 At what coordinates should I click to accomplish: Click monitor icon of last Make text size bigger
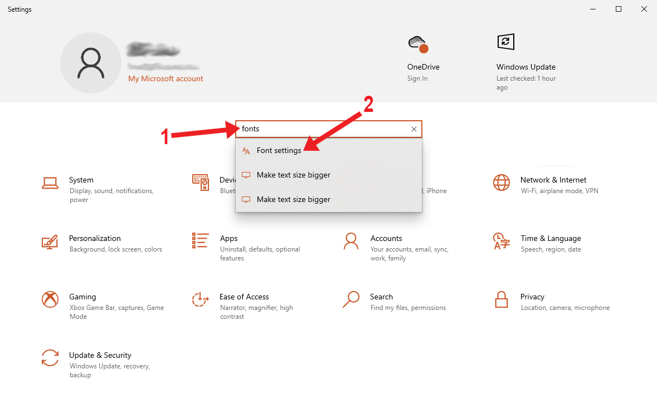pos(246,200)
